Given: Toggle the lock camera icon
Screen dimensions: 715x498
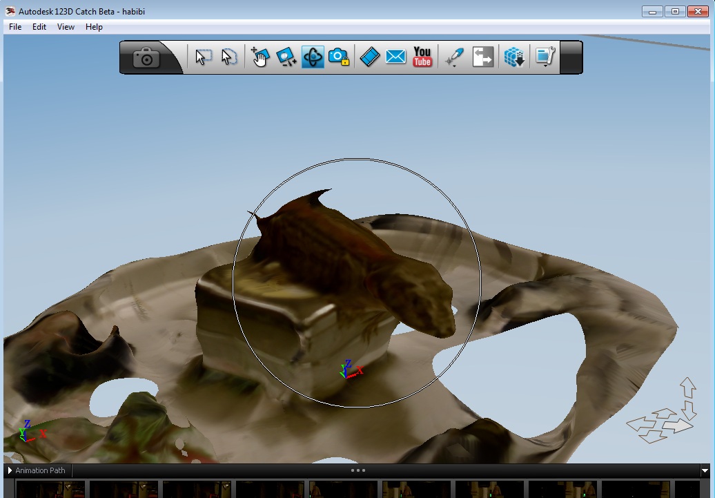Looking at the screenshot, I should tap(339, 57).
